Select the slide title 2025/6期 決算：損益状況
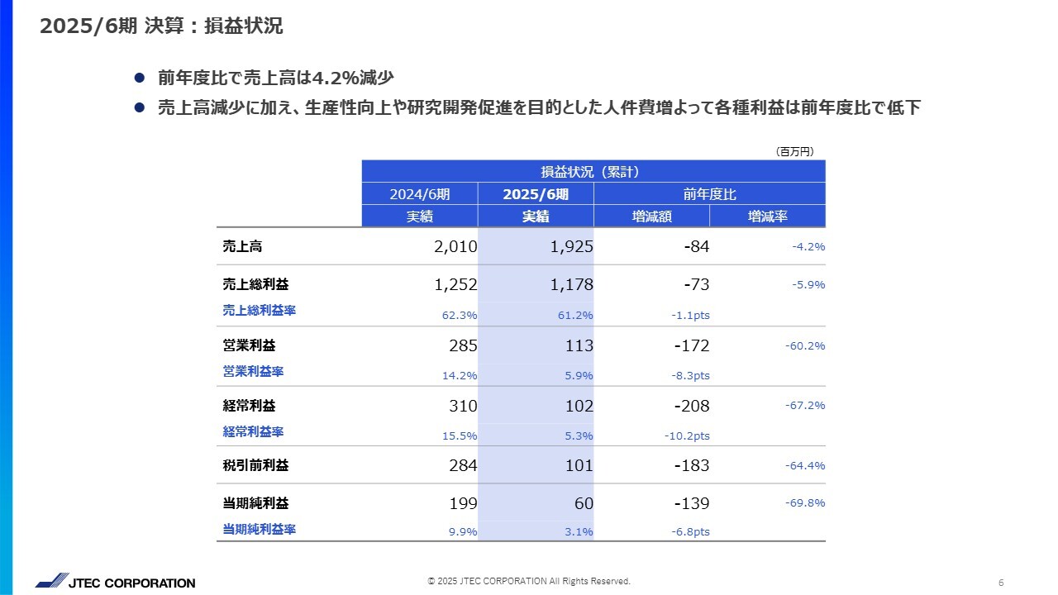This screenshot has height=595, width=1058. [161, 26]
